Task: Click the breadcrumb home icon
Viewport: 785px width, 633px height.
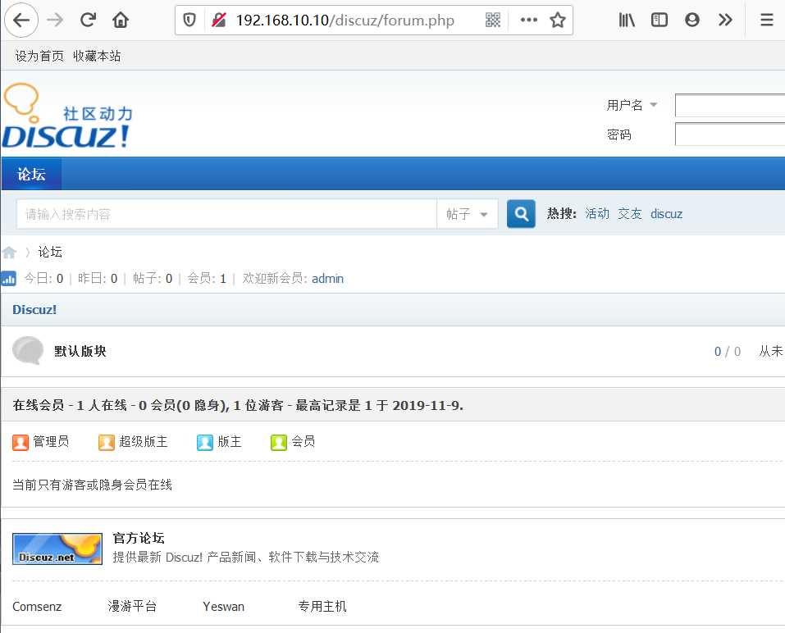Action: 9,253
